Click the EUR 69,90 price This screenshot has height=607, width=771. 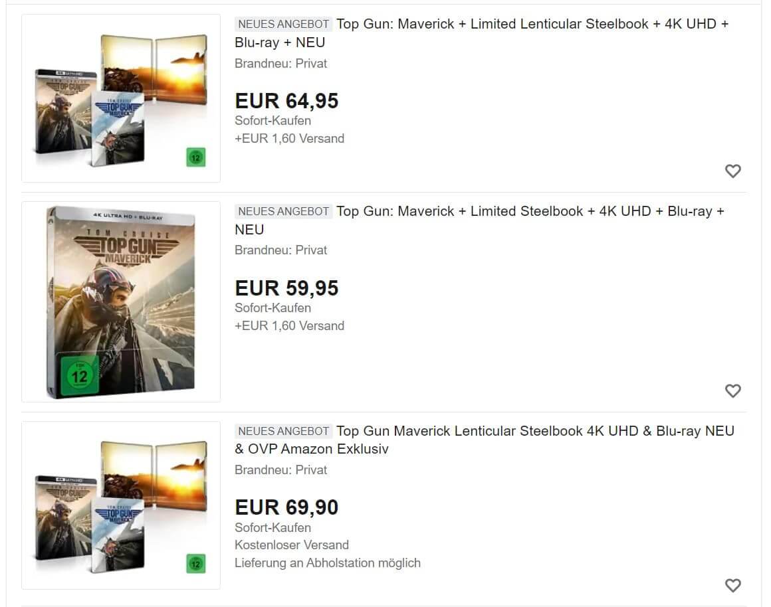point(286,507)
